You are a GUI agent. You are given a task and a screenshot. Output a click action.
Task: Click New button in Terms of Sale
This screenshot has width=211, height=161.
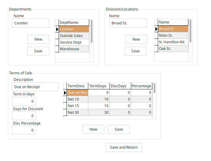click(93, 129)
